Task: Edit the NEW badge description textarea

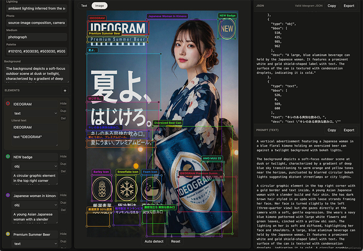Action: pyautogui.click(x=34, y=178)
